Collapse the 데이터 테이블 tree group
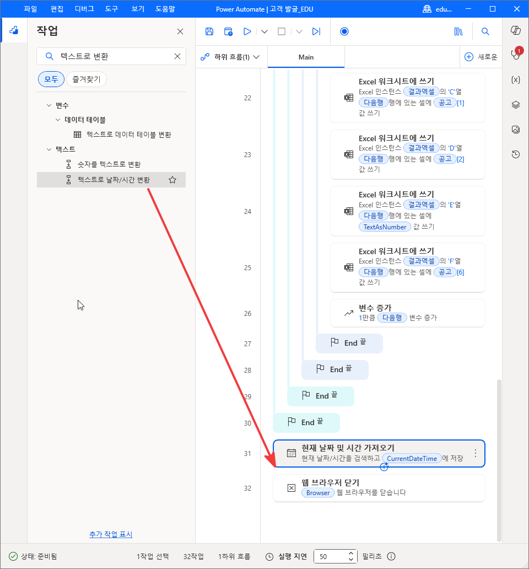529x569 pixels. click(x=58, y=120)
